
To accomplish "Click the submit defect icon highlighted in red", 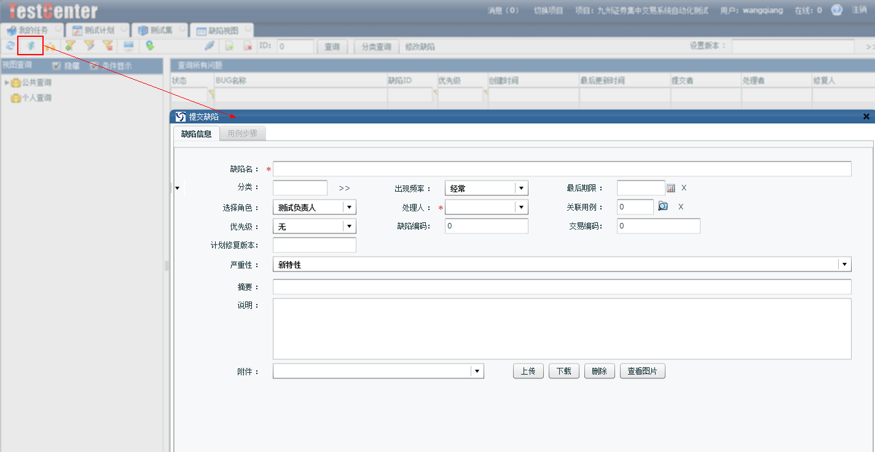I will tap(30, 46).
